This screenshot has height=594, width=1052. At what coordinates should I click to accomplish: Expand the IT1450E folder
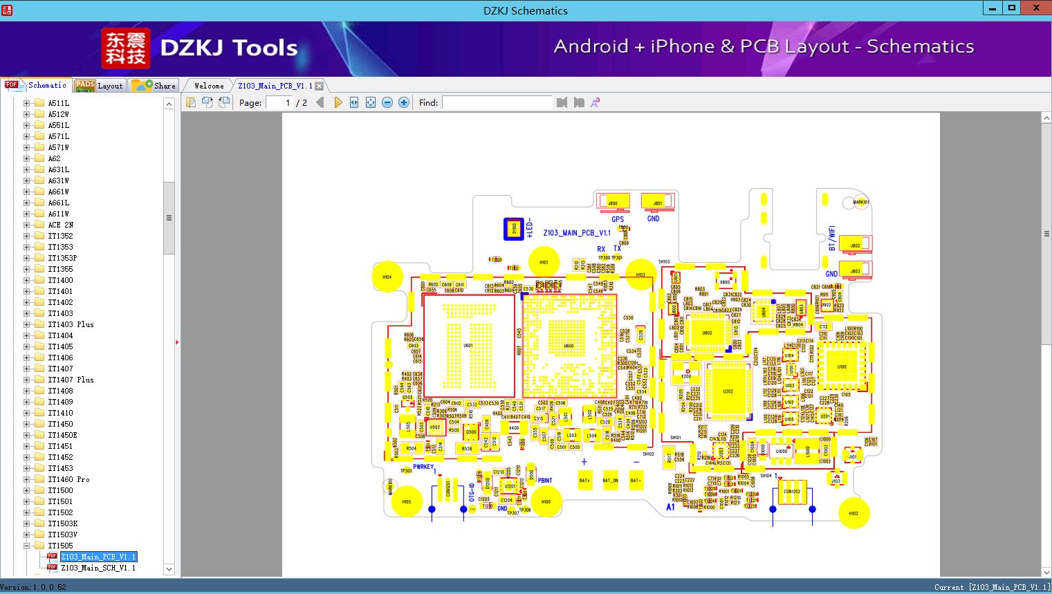[x=26, y=435]
